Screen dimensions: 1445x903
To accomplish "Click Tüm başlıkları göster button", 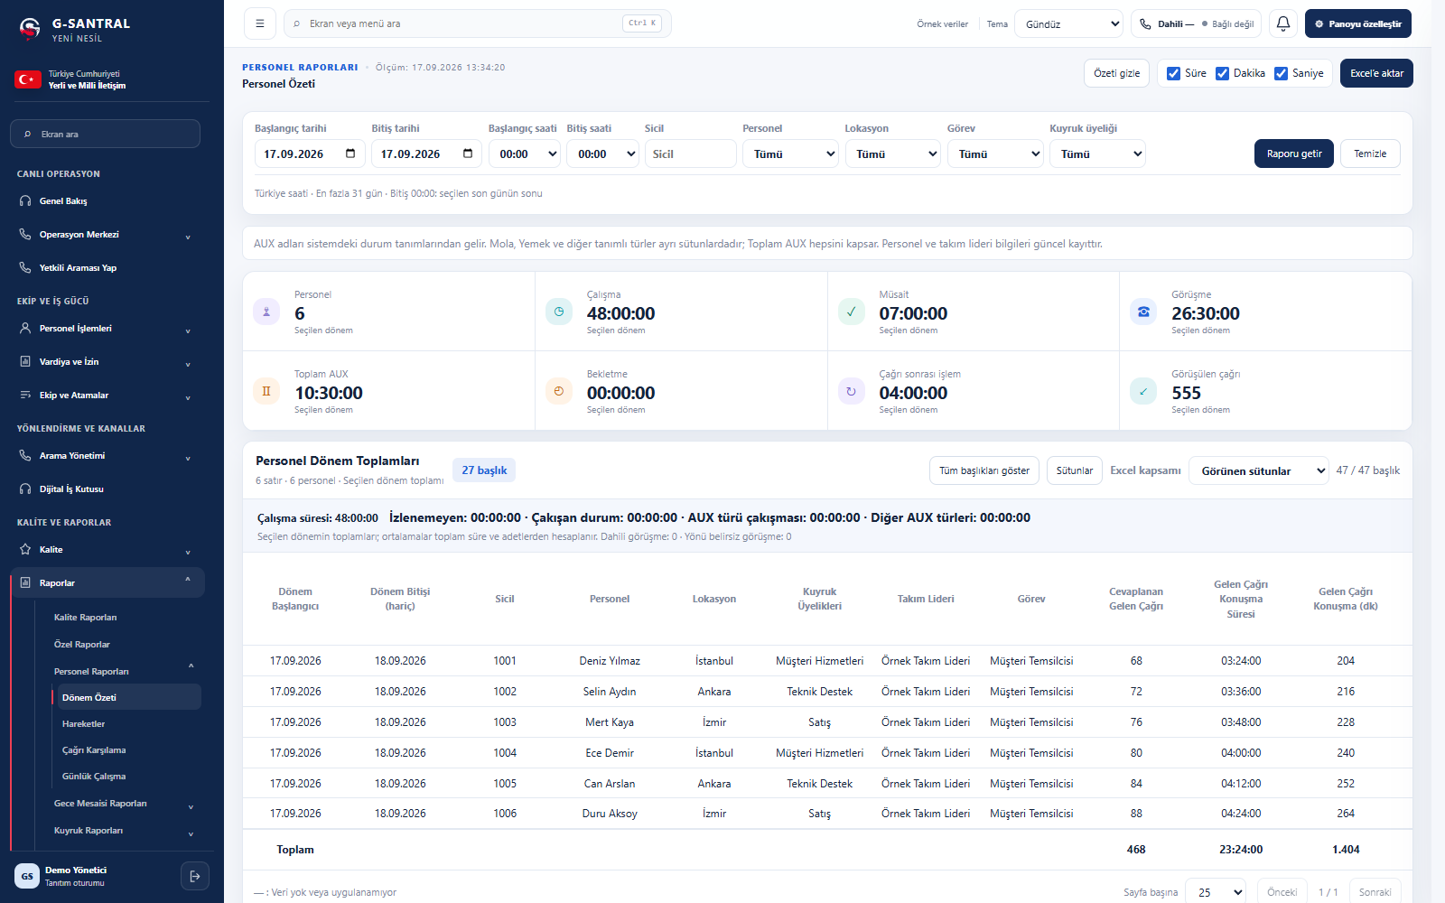I will click(984, 470).
